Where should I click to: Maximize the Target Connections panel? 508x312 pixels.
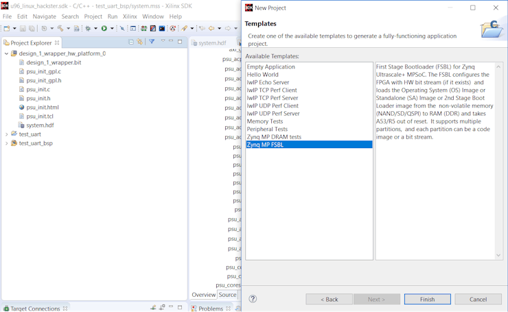click(180, 307)
